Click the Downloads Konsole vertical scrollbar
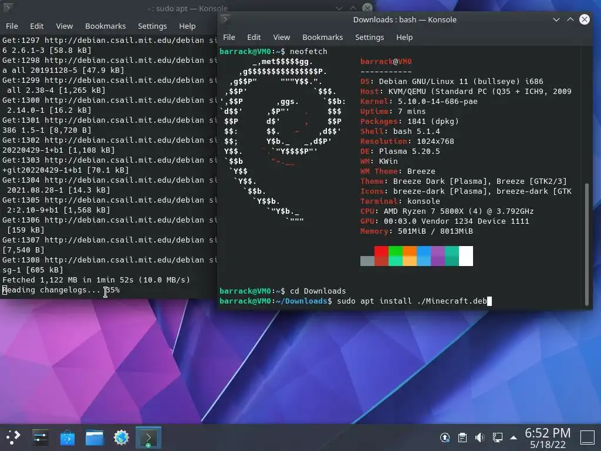 [x=586, y=244]
